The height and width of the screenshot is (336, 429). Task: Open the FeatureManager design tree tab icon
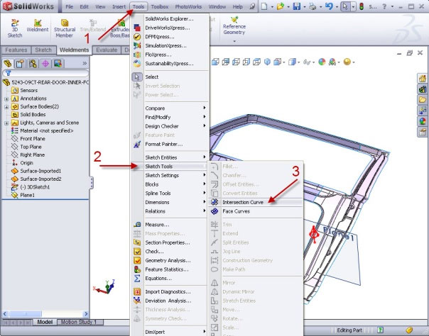click(8, 64)
